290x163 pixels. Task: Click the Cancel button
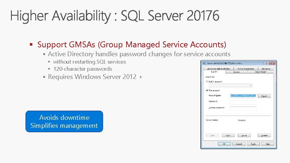click(x=239, y=144)
